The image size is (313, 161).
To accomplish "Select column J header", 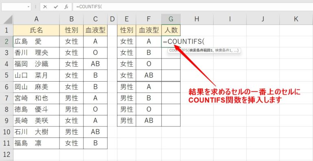I will [263, 19].
